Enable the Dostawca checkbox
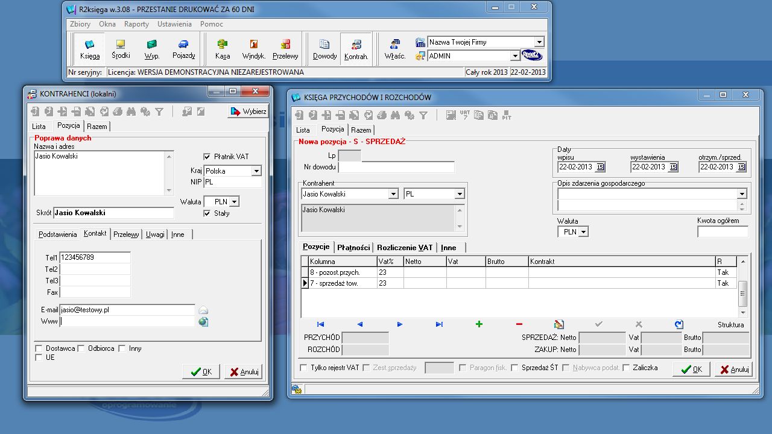This screenshot has width=772, height=434. coord(39,348)
